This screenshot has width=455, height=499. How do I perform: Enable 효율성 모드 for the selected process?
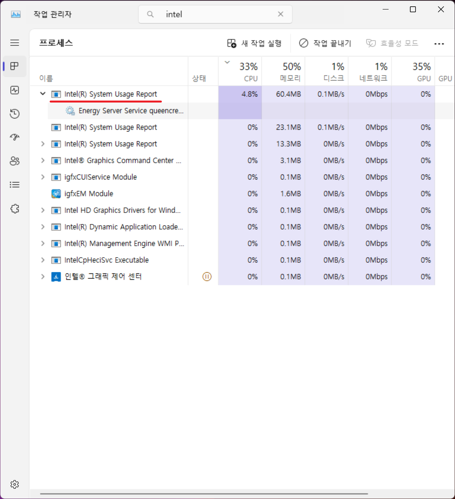point(392,43)
